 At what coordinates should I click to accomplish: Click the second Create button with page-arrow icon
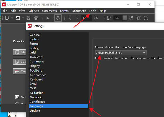click(20, 62)
